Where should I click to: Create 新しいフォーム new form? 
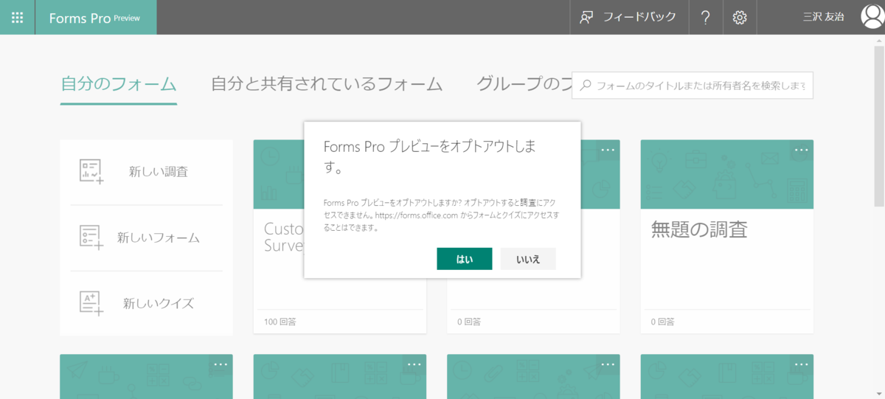coord(147,237)
